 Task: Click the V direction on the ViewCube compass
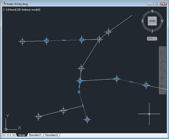pyautogui.click(x=162, y=21)
